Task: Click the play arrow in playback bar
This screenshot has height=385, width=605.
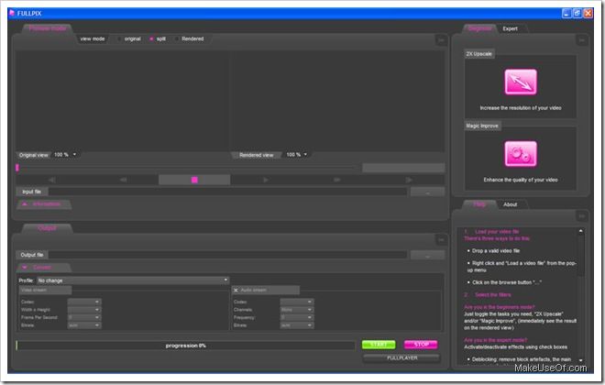Action: [267, 180]
